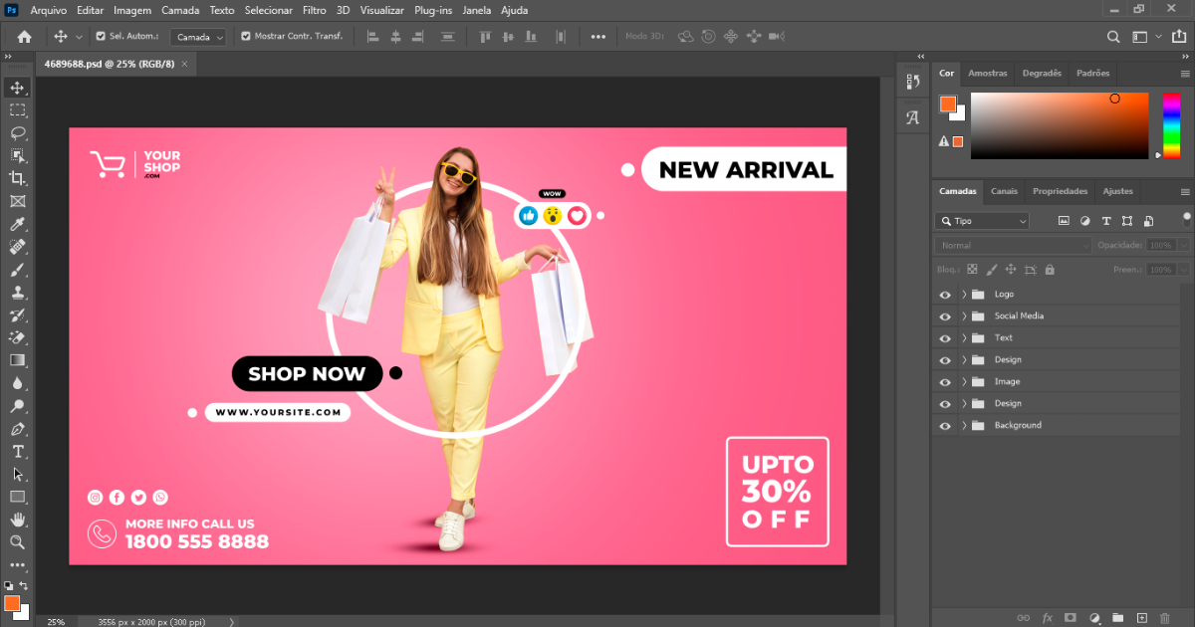Select the Pen tool
Screen dimensions: 1195x627
point(17,429)
